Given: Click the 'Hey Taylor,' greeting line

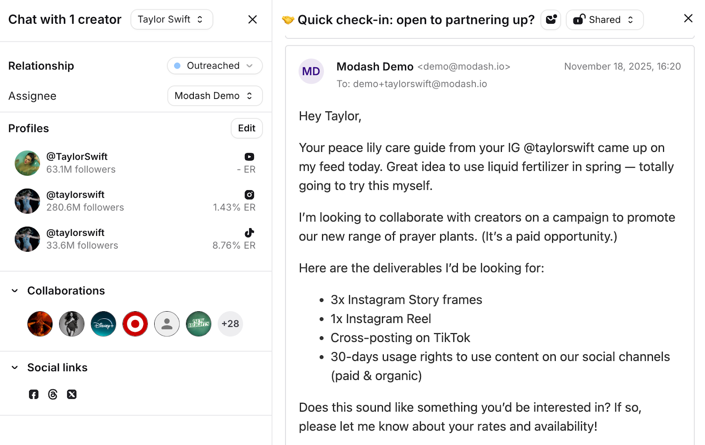Looking at the screenshot, I should click(x=330, y=116).
